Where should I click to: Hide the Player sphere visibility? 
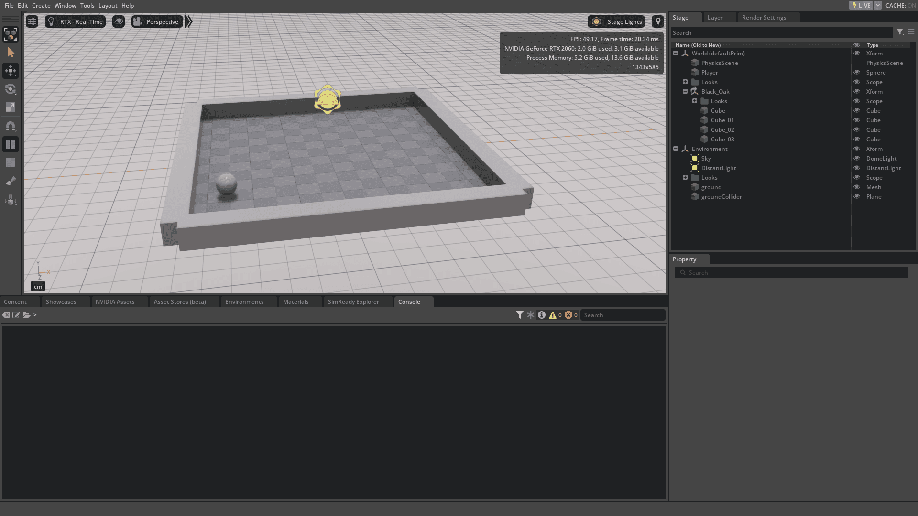point(857,73)
